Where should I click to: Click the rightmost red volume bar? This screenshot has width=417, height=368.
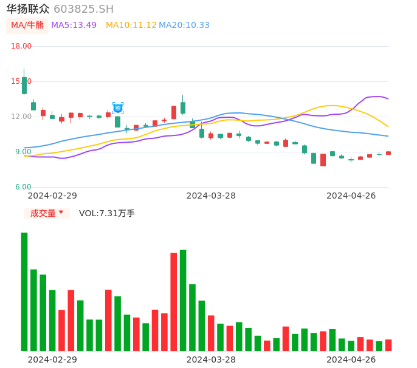coord(388,345)
